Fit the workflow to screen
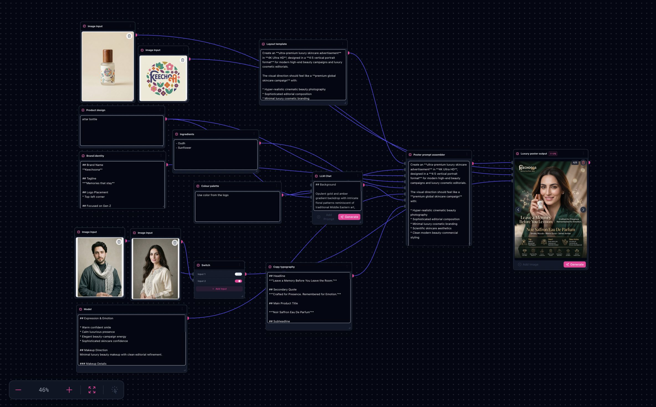 92,390
